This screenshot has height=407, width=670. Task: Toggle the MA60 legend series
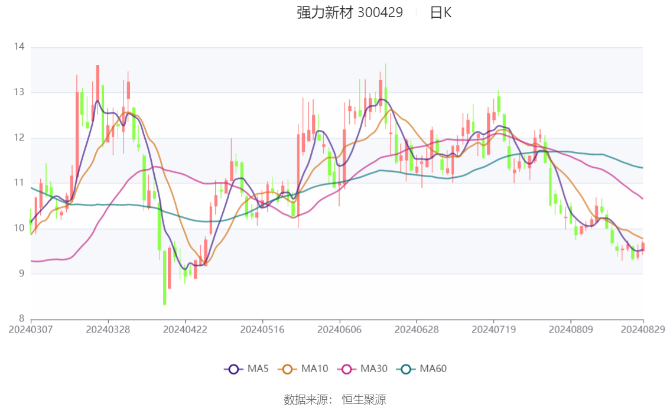pyautogui.click(x=422, y=369)
